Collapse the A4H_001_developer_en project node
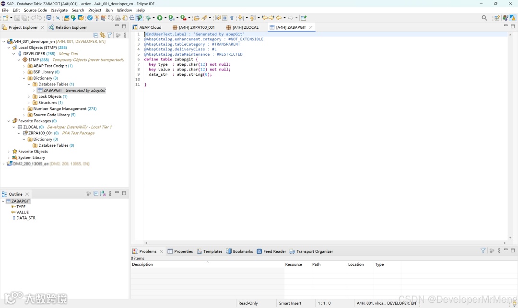 4,41
